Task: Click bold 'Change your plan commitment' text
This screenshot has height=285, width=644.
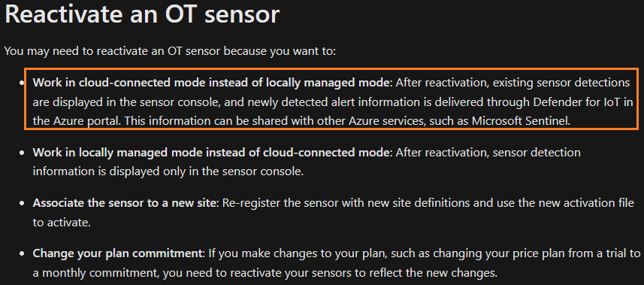Action: coord(118,253)
